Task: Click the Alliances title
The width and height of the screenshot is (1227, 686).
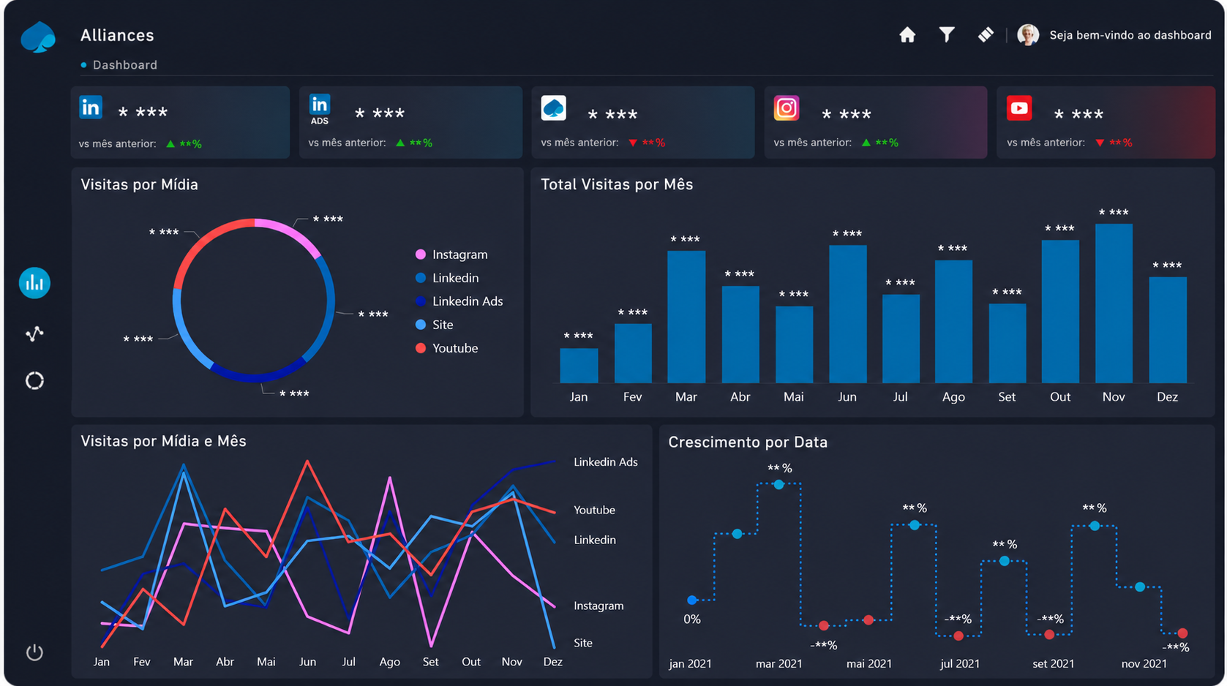Action: point(117,35)
